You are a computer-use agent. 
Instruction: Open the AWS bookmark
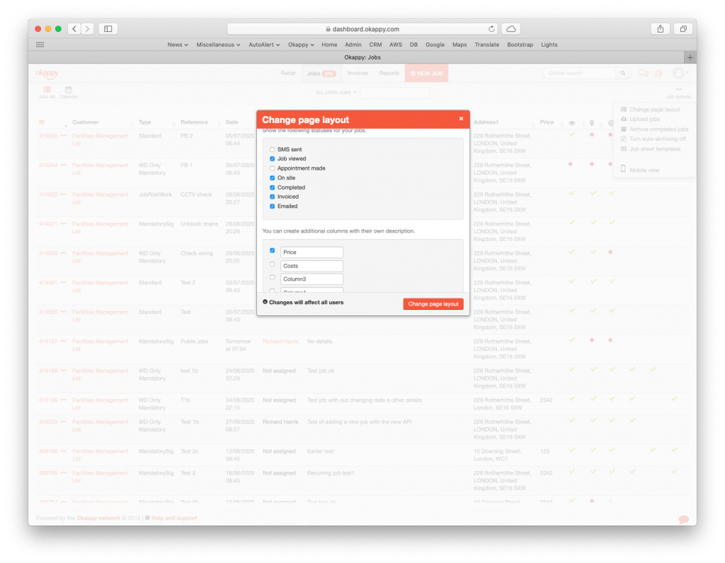[396, 45]
